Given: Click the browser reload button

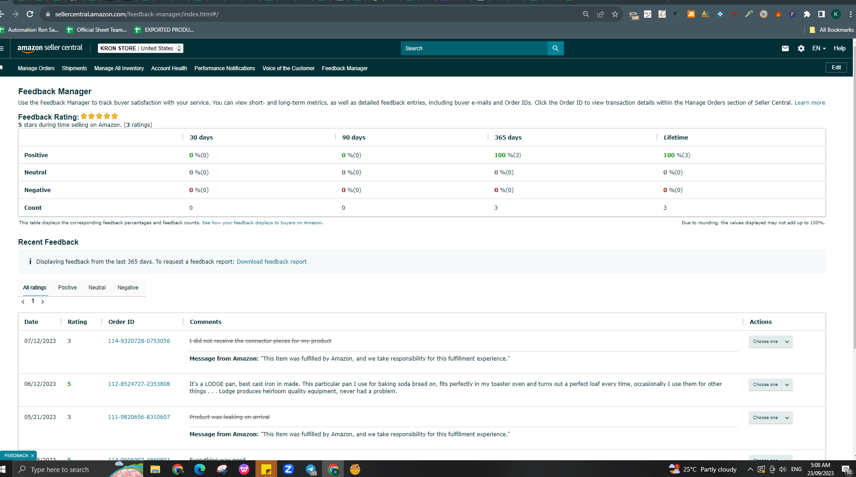Looking at the screenshot, I should (30, 14).
